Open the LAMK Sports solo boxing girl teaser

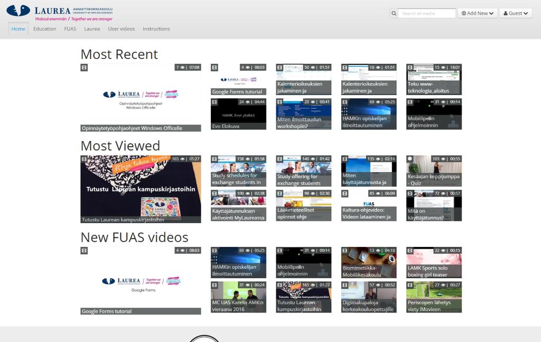[x=434, y=262]
